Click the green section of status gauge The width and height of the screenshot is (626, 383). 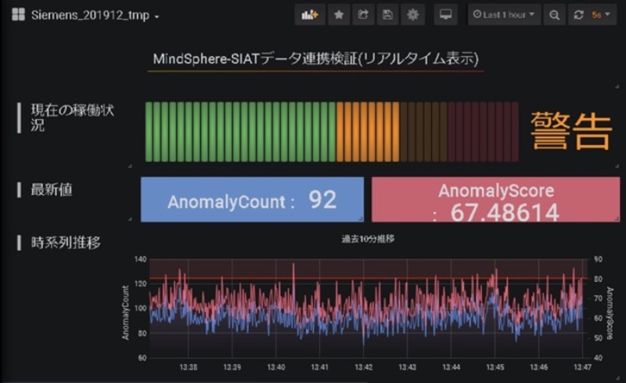pos(240,132)
